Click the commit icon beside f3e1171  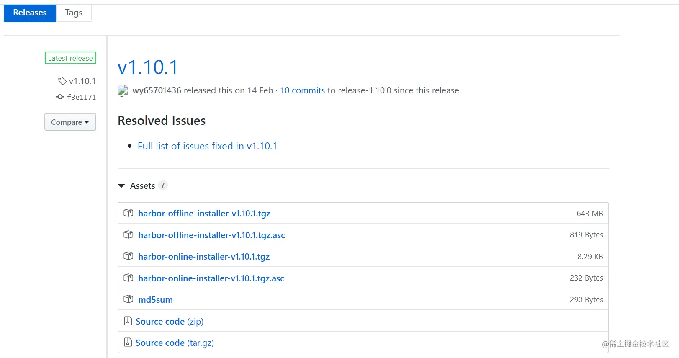point(60,97)
